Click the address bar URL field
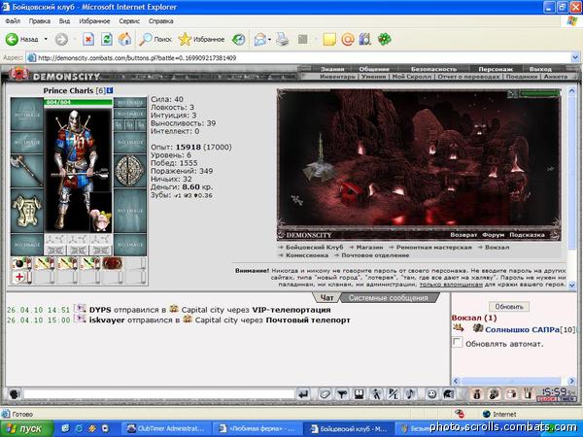583x437 pixels. [x=298, y=57]
